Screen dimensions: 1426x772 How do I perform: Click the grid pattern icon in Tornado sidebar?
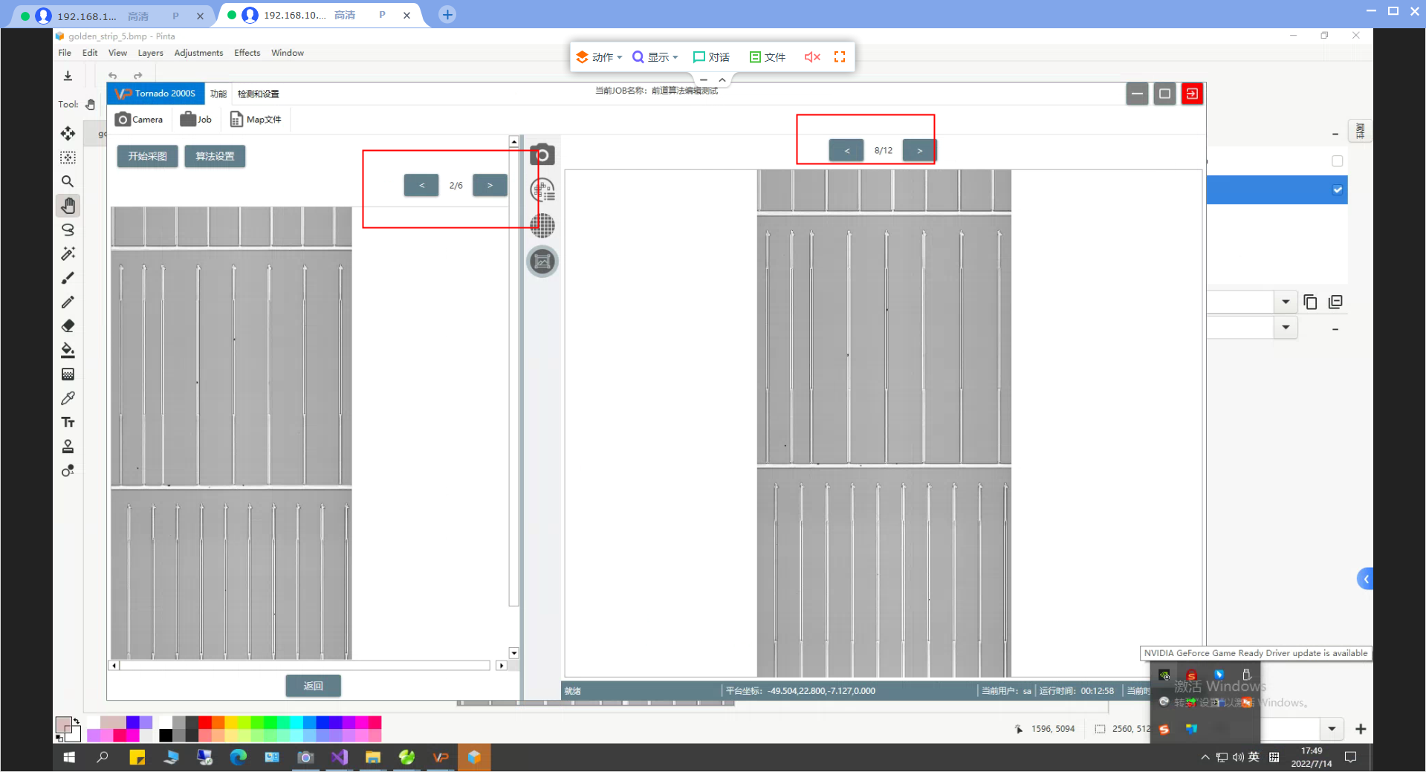542,225
